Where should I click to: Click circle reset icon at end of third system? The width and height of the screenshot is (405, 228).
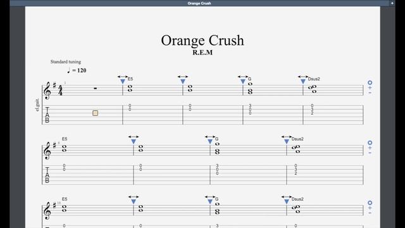pyautogui.click(x=370, y=203)
